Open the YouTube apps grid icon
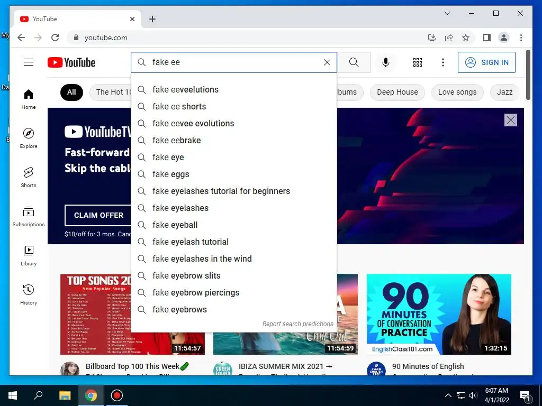This screenshot has width=542, height=406. click(418, 62)
